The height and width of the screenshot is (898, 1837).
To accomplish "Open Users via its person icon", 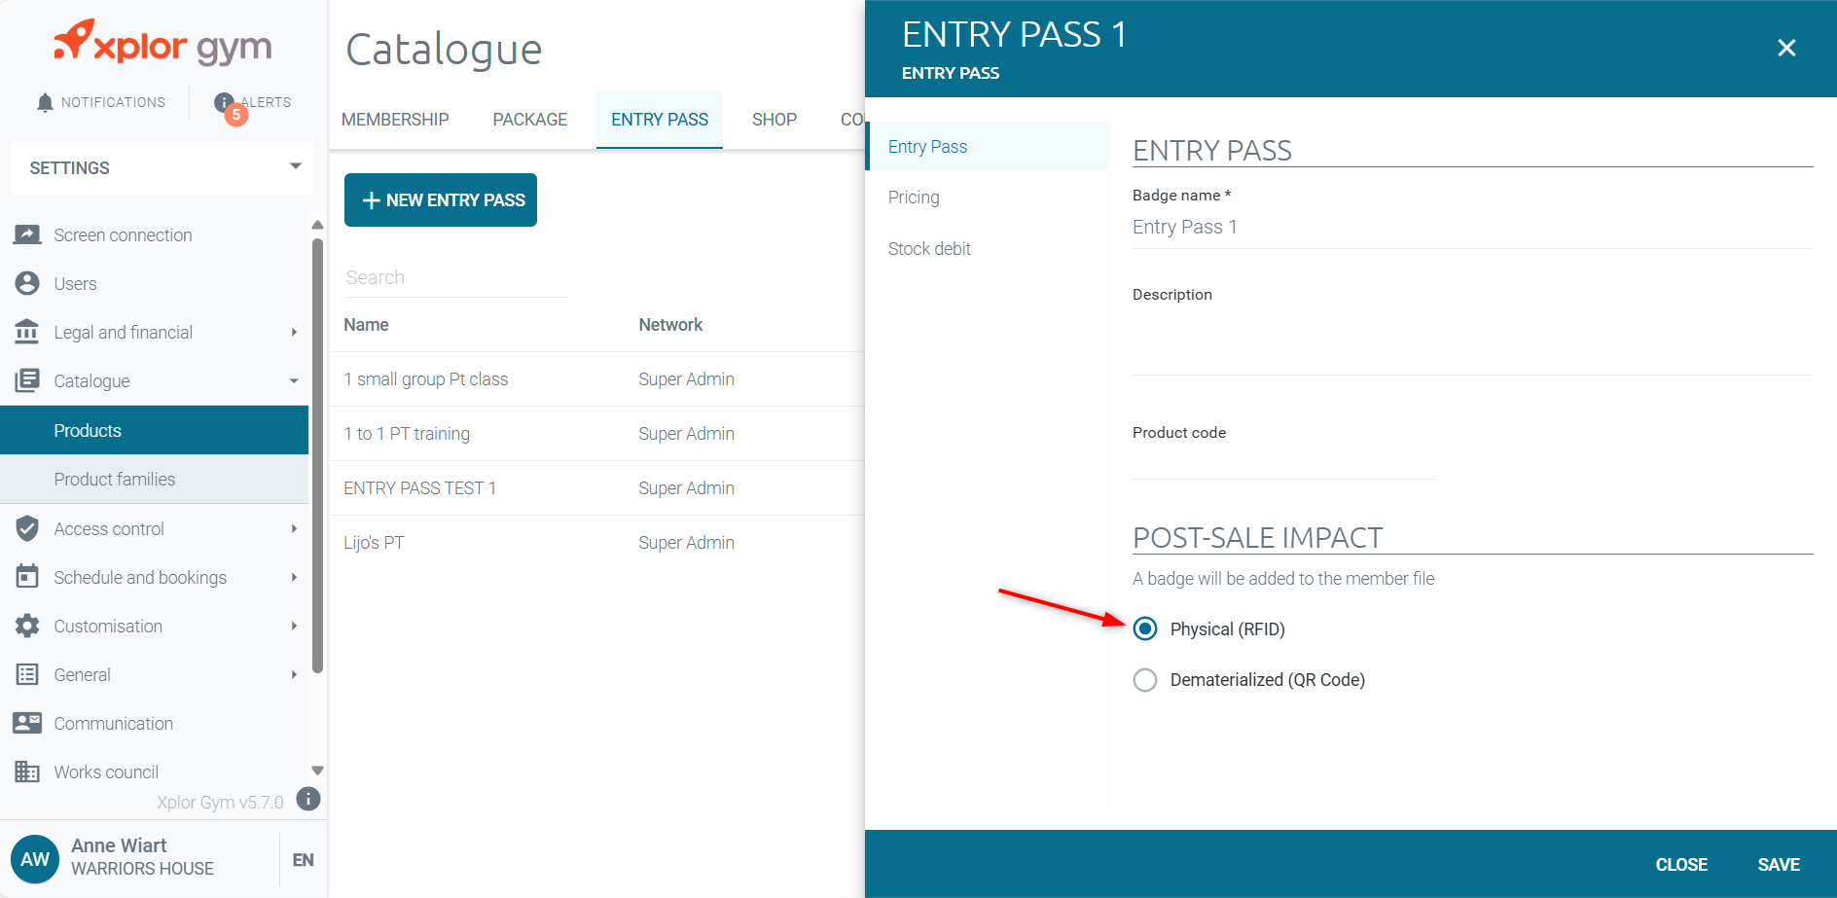I will pos(27,284).
